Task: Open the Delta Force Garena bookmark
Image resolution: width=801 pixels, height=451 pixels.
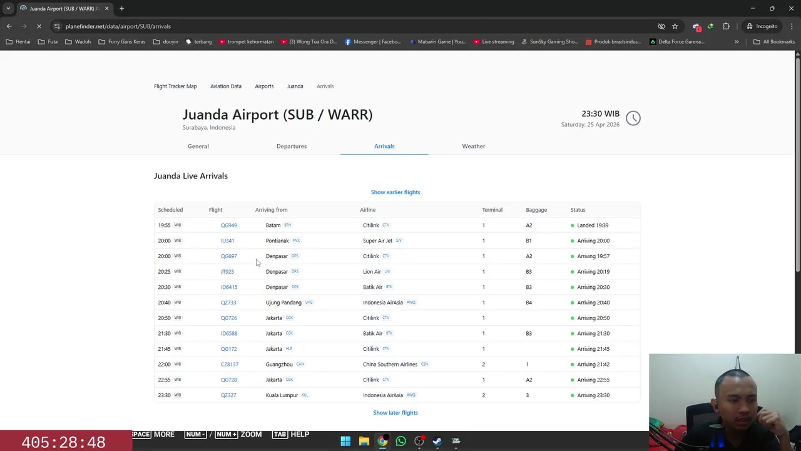Action: 676,41
